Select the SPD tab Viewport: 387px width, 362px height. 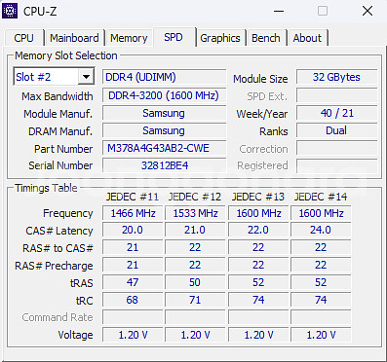click(x=174, y=37)
